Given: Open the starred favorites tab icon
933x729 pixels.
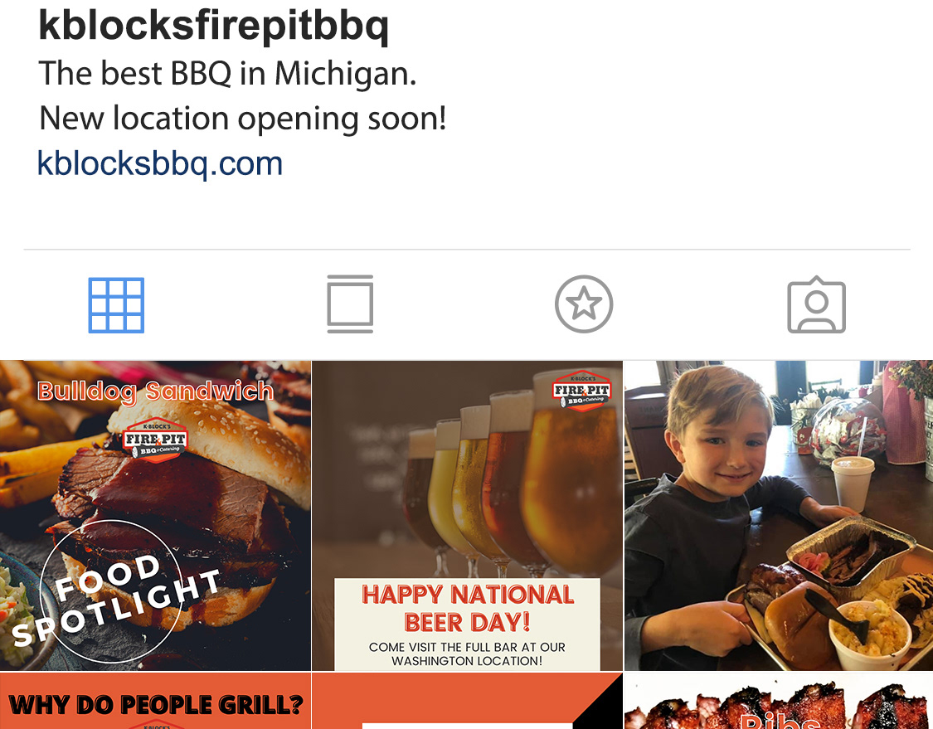Looking at the screenshot, I should (584, 304).
